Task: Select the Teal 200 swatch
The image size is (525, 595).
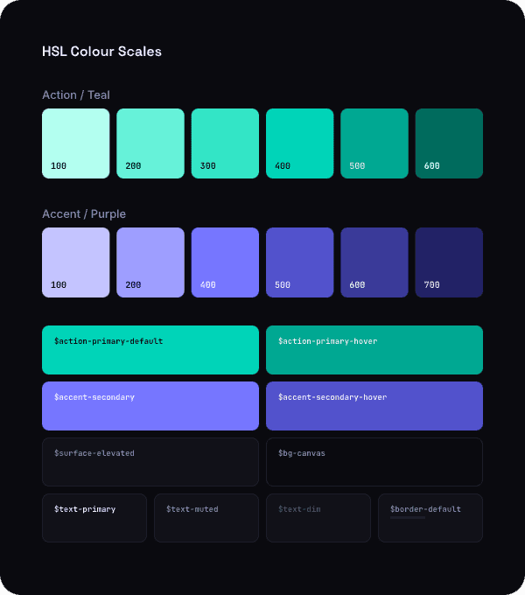Action: [x=150, y=143]
